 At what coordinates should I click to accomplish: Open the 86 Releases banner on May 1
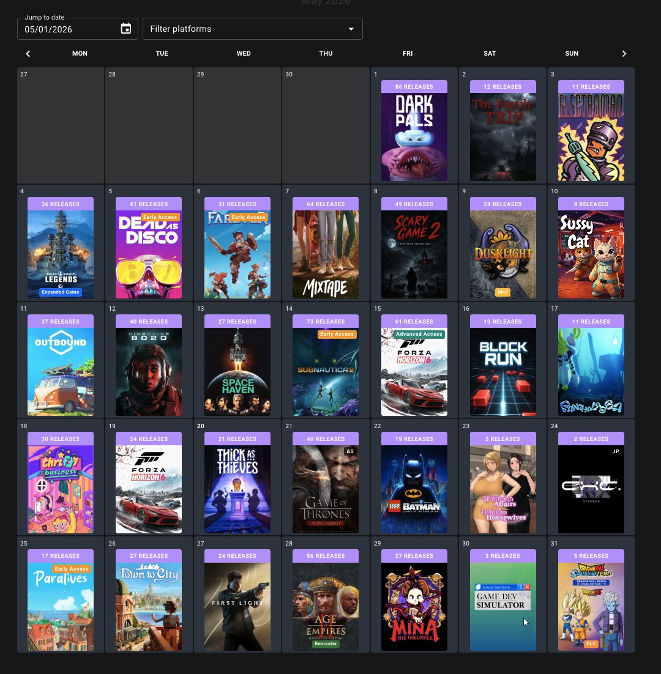tap(414, 86)
